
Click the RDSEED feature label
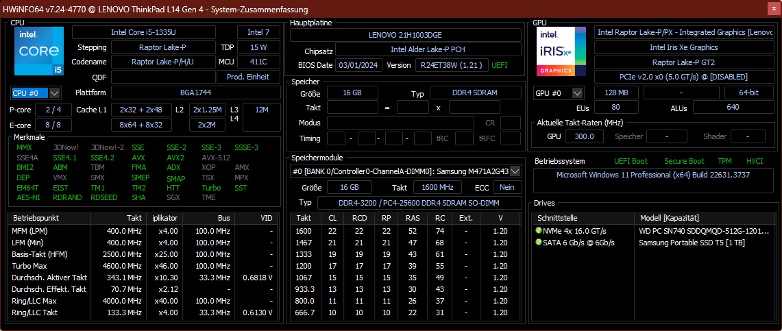click(104, 197)
